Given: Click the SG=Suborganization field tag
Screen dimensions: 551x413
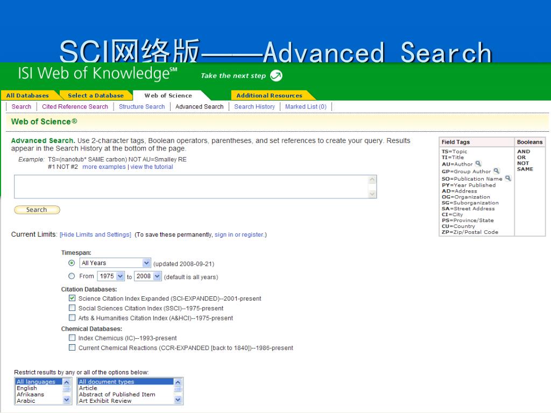Looking at the screenshot, I should click(470, 203).
